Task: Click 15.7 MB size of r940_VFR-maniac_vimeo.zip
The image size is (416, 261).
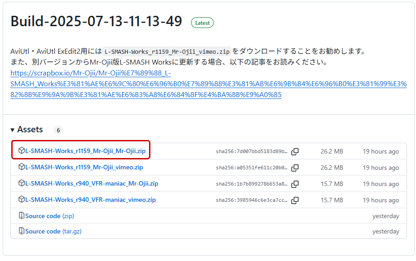Action: (332, 200)
